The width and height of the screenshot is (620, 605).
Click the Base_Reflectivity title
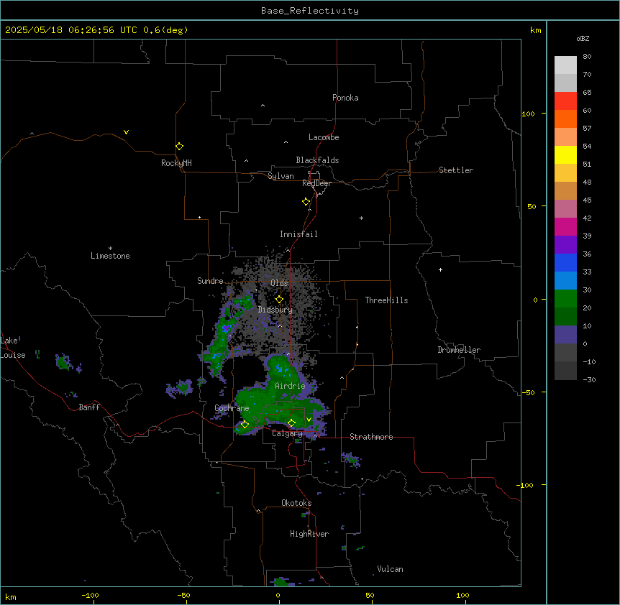tap(310, 11)
